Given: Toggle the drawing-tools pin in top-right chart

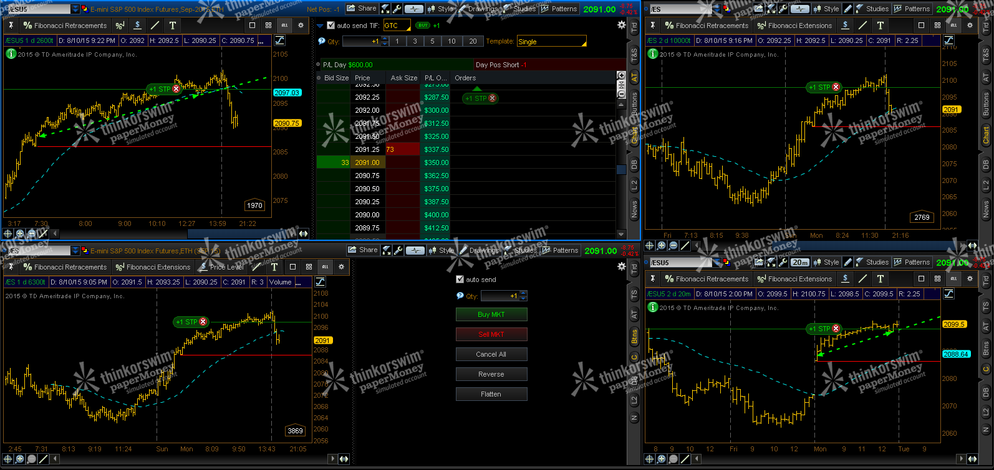Looking at the screenshot, I should 652,26.
